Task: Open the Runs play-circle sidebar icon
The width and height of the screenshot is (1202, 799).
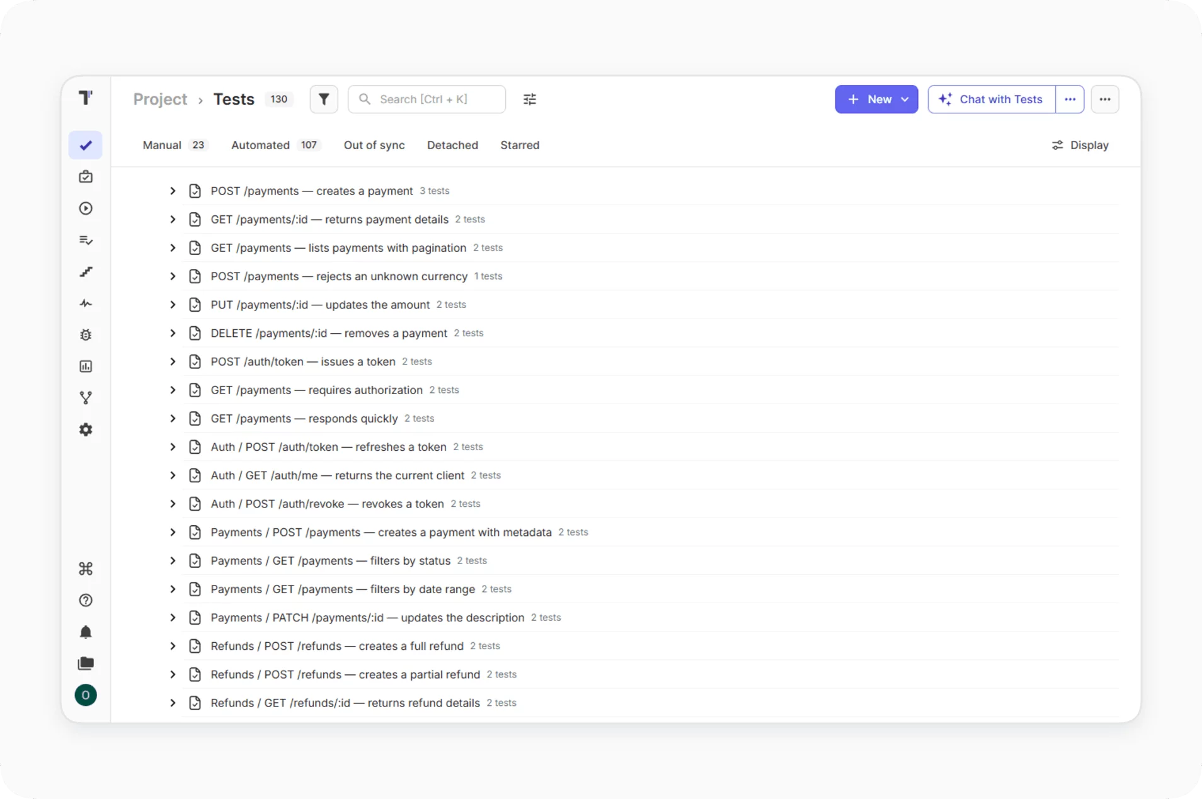Action: point(86,208)
